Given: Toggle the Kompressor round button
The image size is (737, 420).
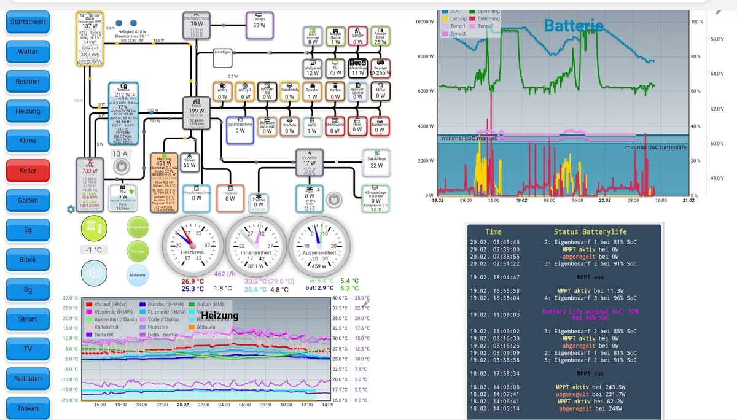Looking at the screenshot, I should tap(137, 227).
